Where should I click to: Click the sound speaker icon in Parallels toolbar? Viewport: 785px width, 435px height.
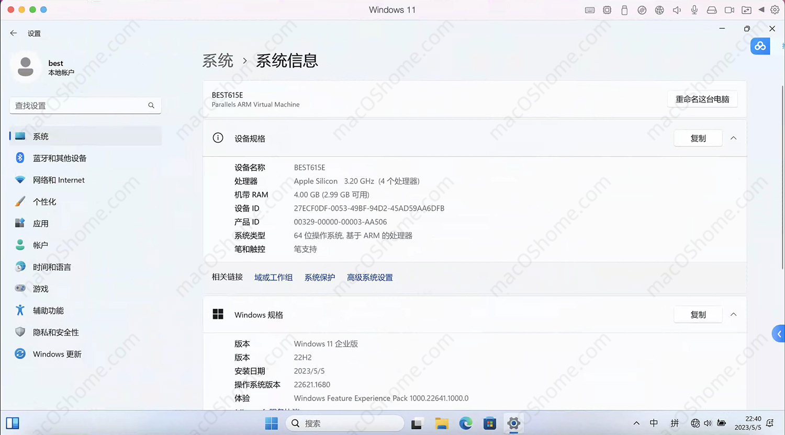(x=677, y=10)
